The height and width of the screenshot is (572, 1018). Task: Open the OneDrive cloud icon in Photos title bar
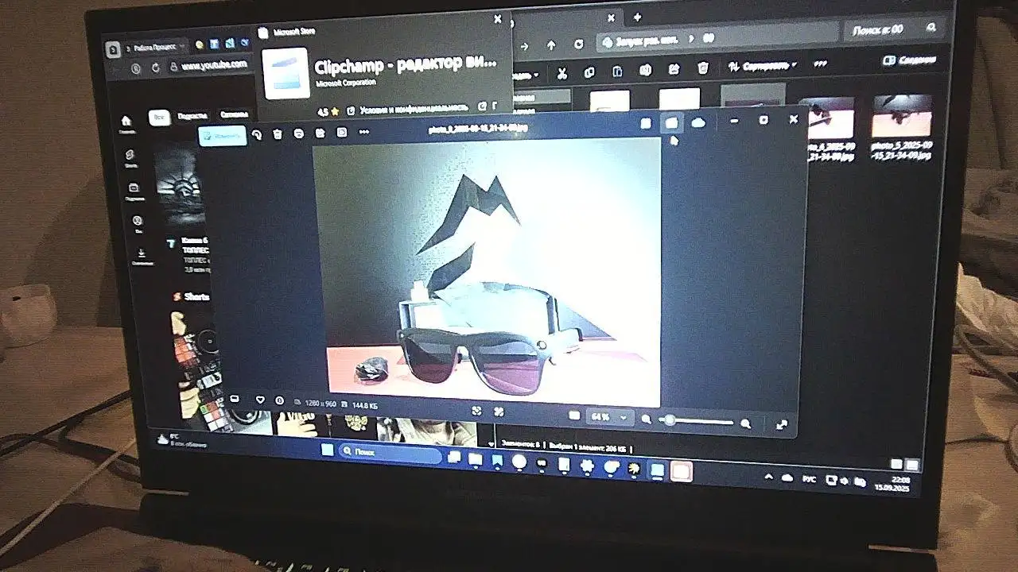(698, 122)
